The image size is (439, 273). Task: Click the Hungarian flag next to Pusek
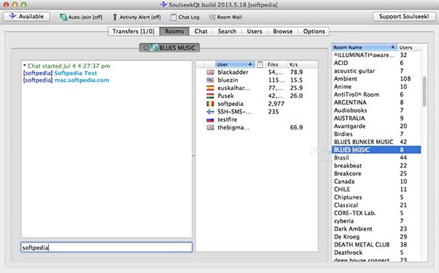pos(210,96)
